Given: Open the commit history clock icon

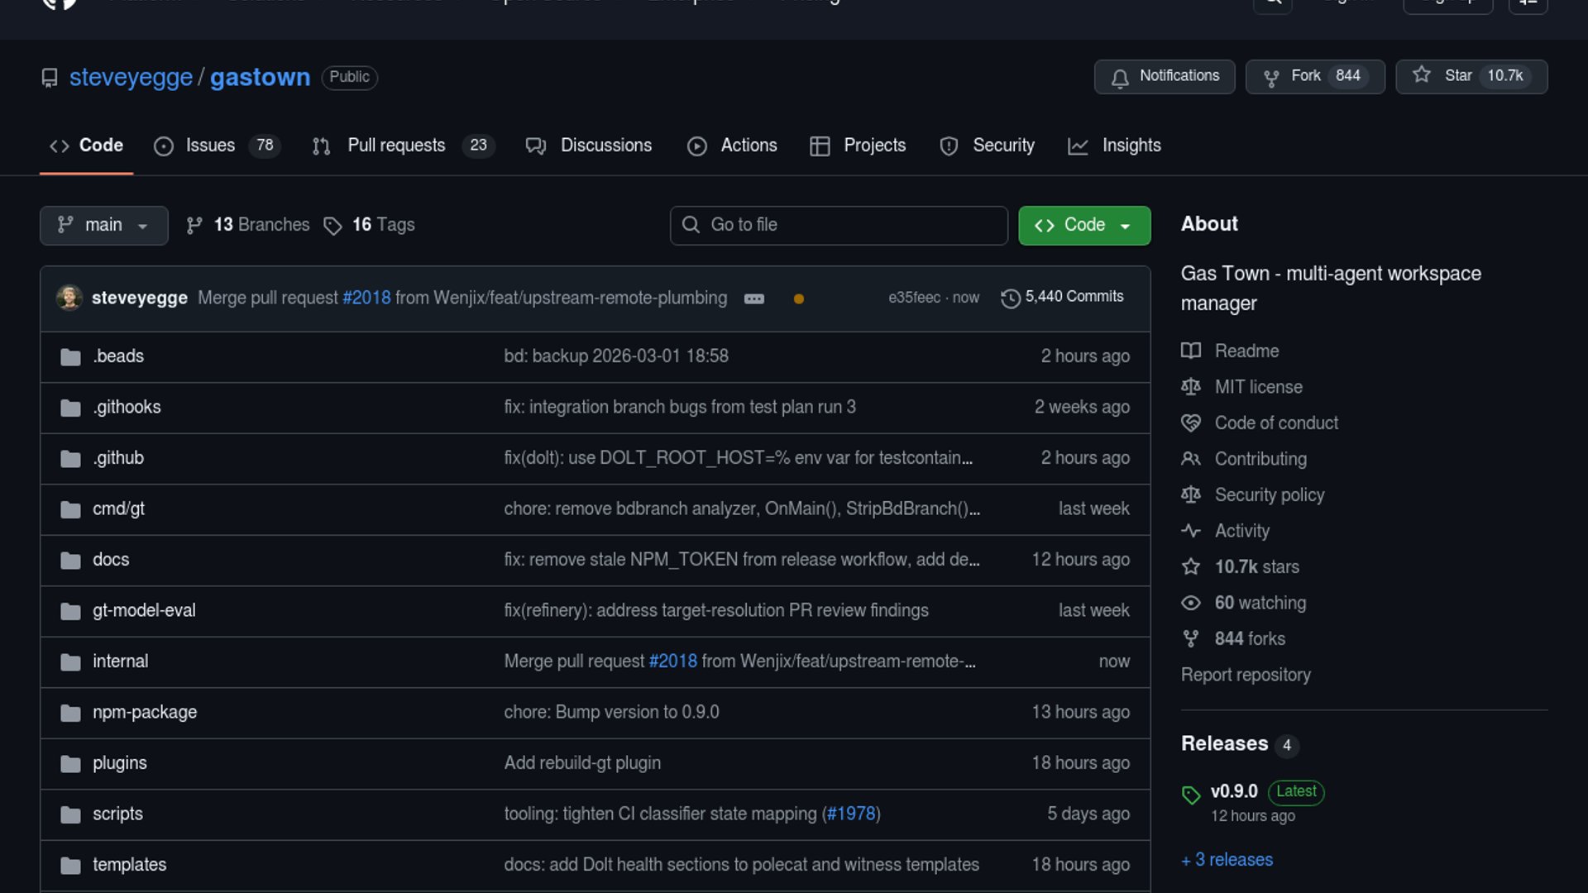Looking at the screenshot, I should [x=1010, y=298].
